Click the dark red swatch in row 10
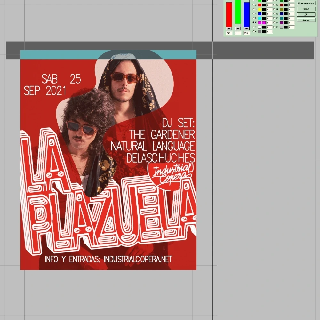320x320 pixels. pos(282,5)
